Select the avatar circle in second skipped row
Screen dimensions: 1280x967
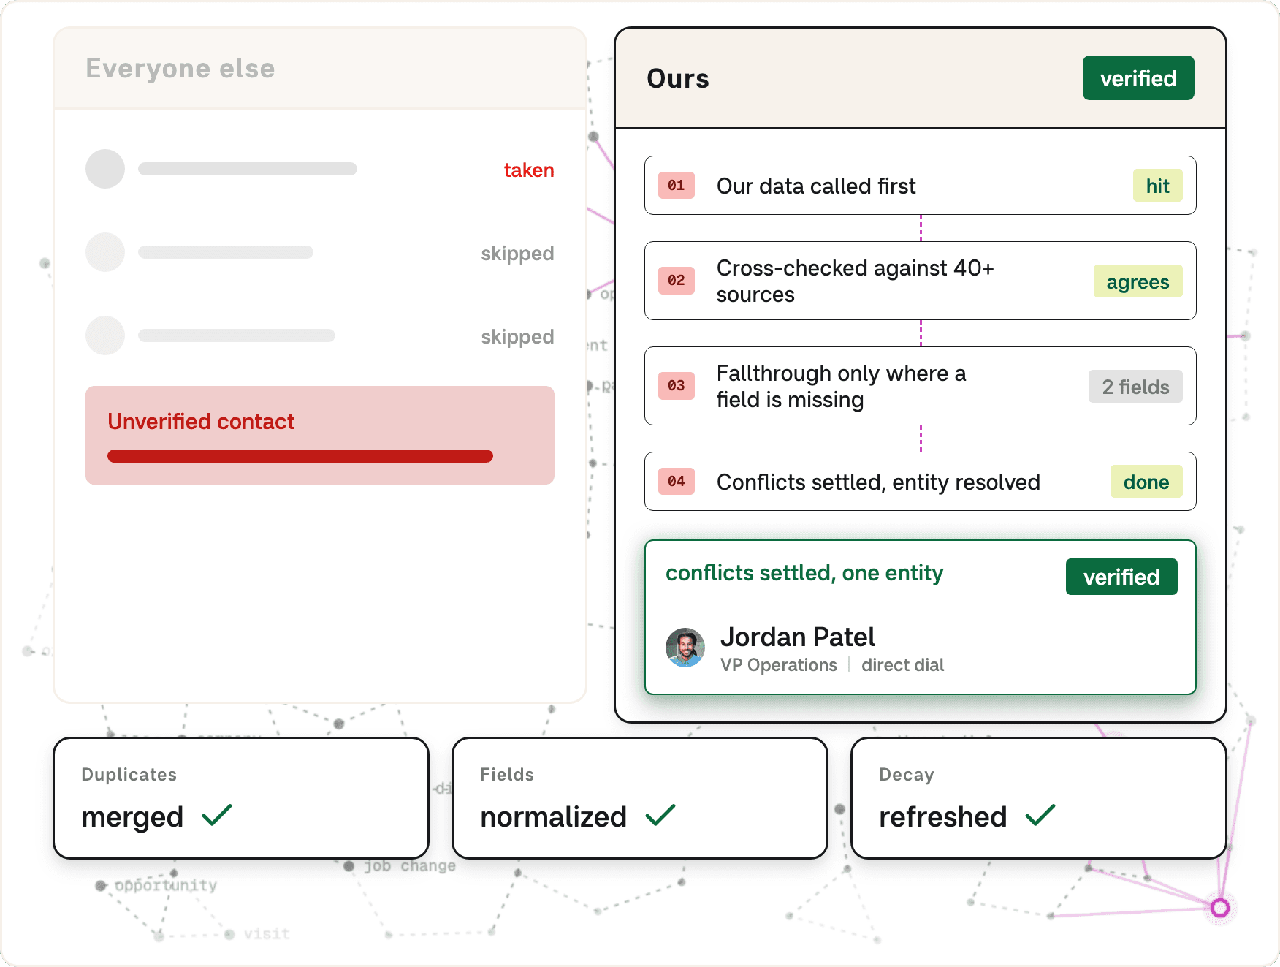[x=105, y=335]
